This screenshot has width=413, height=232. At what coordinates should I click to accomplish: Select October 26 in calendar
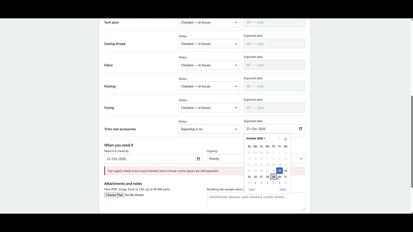click(x=255, y=177)
